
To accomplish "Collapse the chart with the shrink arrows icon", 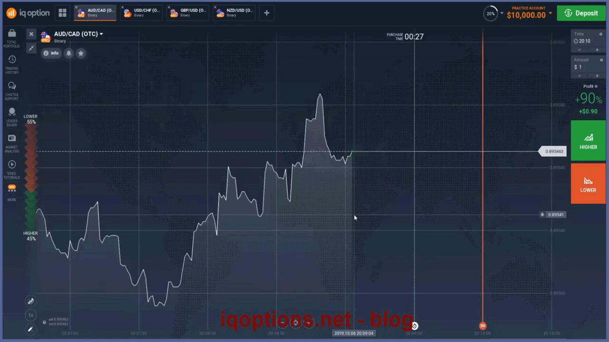I will coord(31,48).
